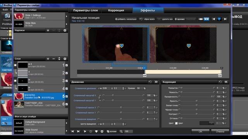
Task: Click the Контраст value field
Action: (x=219, y=114)
